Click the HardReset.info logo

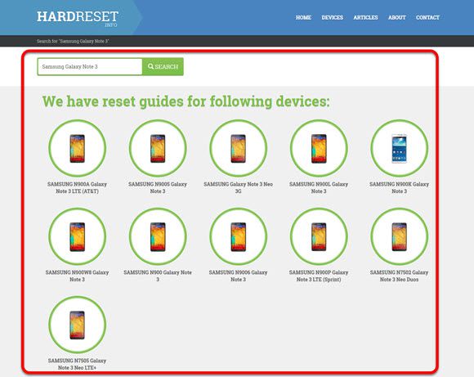pyautogui.click(x=78, y=19)
